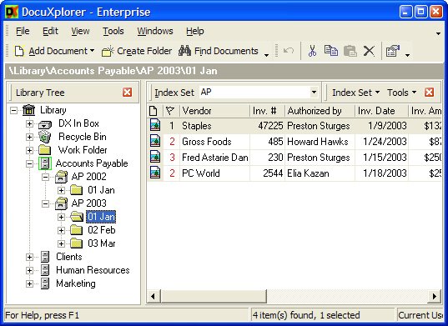The height and width of the screenshot is (326, 448).
Task: Open the Windows menu
Action: click(155, 31)
